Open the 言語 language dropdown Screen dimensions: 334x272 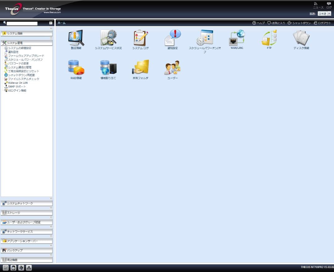pyautogui.click(x=324, y=14)
